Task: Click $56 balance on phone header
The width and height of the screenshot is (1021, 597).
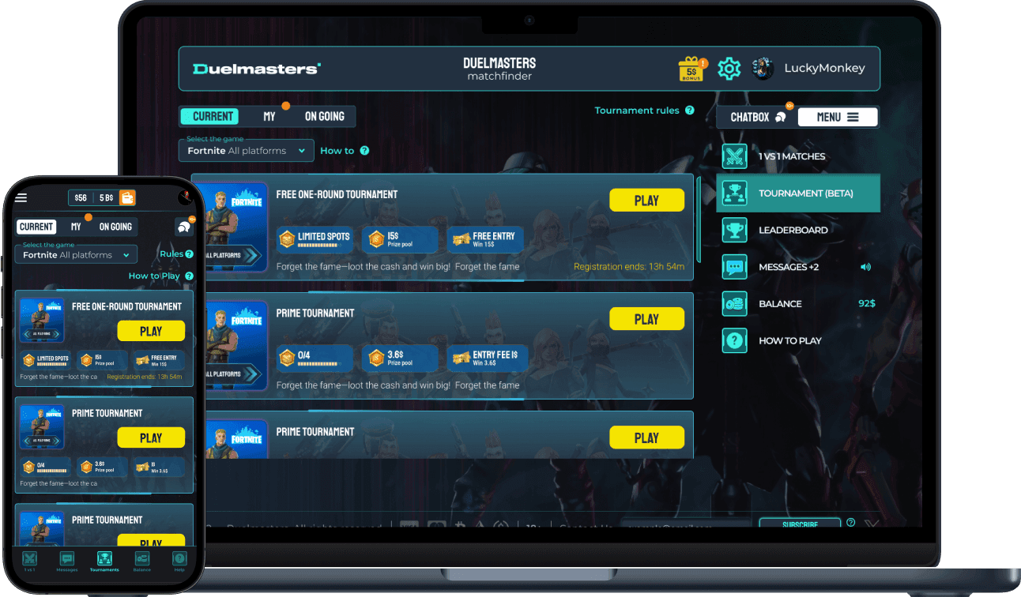Action: pyautogui.click(x=81, y=198)
